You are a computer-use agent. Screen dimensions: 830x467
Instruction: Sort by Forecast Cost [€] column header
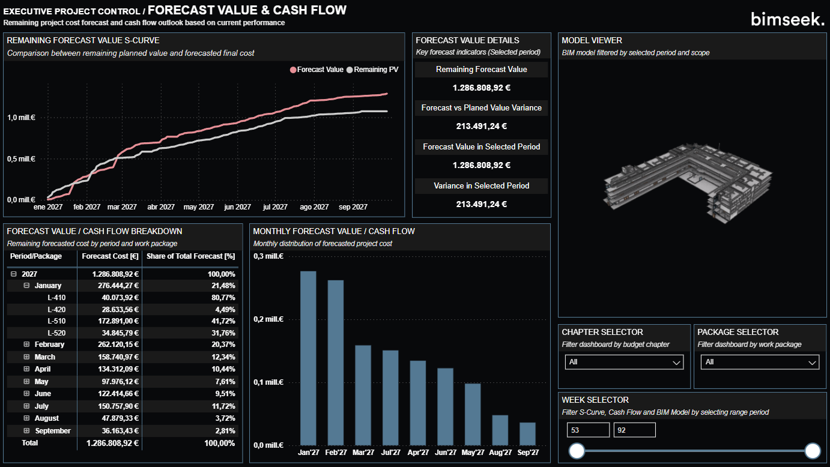pyautogui.click(x=110, y=256)
